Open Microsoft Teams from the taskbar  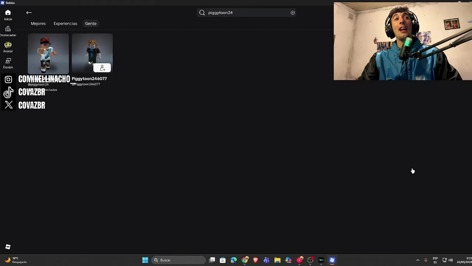[x=266, y=260]
